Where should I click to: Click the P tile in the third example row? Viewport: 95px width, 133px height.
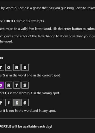point(2,103)
